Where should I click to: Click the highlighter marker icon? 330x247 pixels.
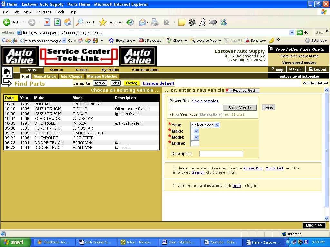pos(272,40)
